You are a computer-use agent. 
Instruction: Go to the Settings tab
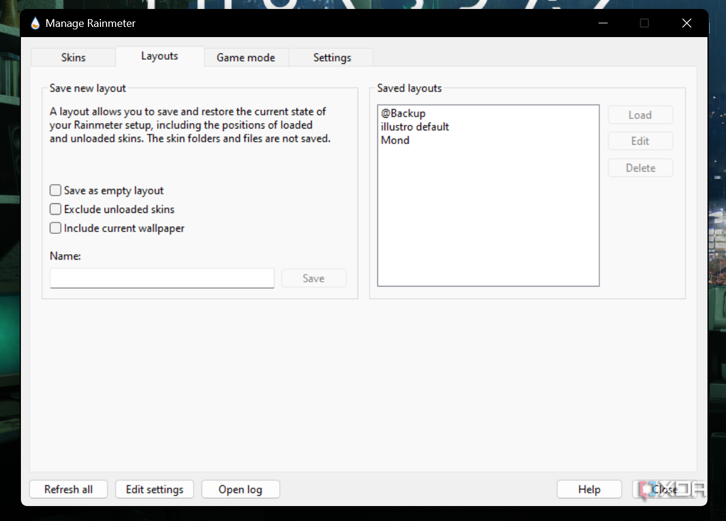pyautogui.click(x=332, y=57)
